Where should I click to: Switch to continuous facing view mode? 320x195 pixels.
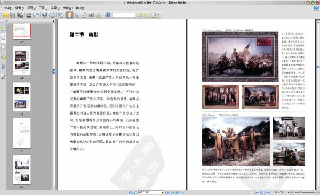tap(268, 192)
